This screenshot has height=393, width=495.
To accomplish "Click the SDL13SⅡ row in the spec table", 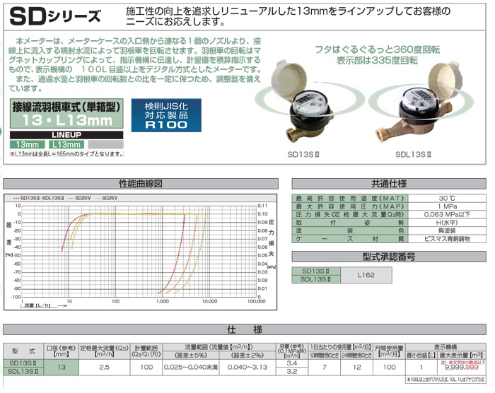I will [x=23, y=372].
